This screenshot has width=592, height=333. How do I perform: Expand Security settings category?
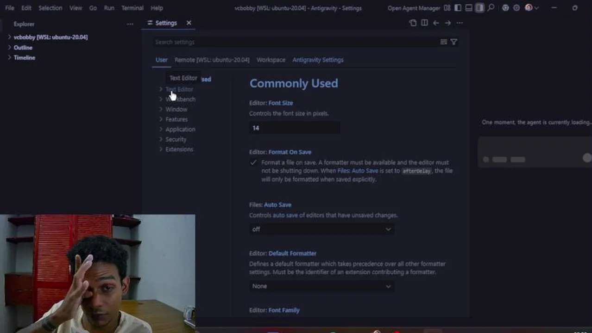click(176, 139)
